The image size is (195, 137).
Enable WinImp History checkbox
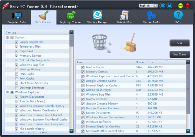16,70
